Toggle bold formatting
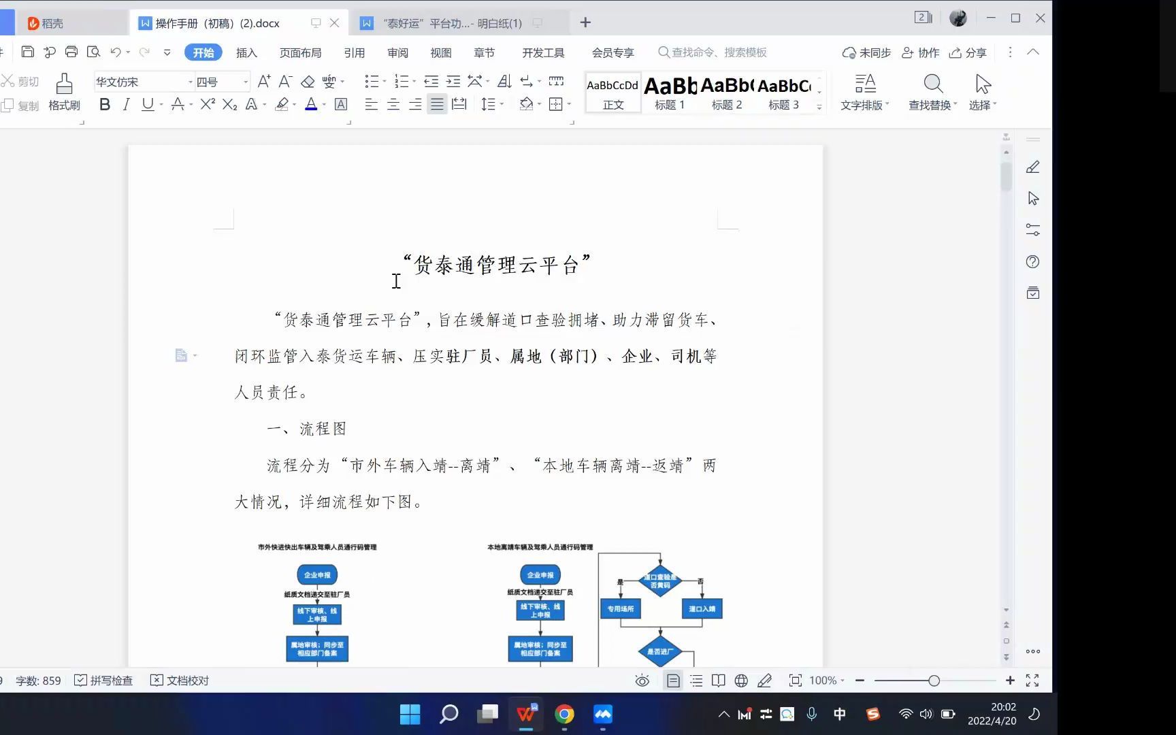Viewport: 1176px width, 735px height. click(105, 104)
